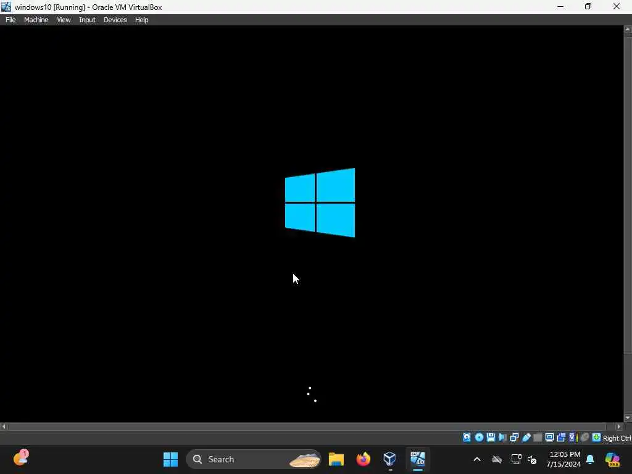632x474 pixels.
Task: Click the hard disk activity status icon
Action: (x=467, y=438)
